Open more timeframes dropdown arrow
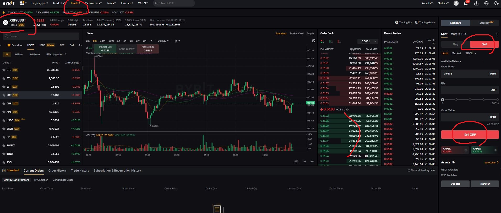 click(x=151, y=41)
